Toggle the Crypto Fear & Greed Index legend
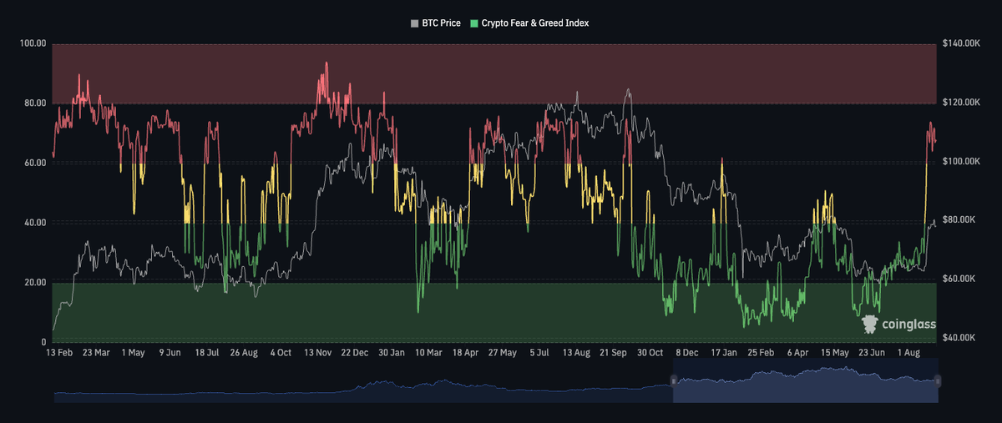Viewport: 1002px width, 423px height. tap(530, 23)
